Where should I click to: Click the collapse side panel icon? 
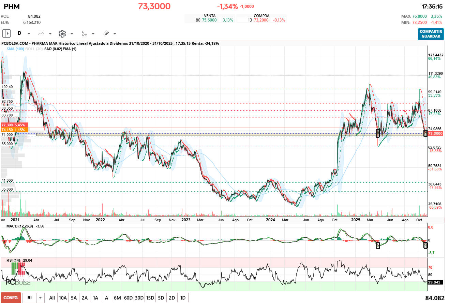[6, 33]
